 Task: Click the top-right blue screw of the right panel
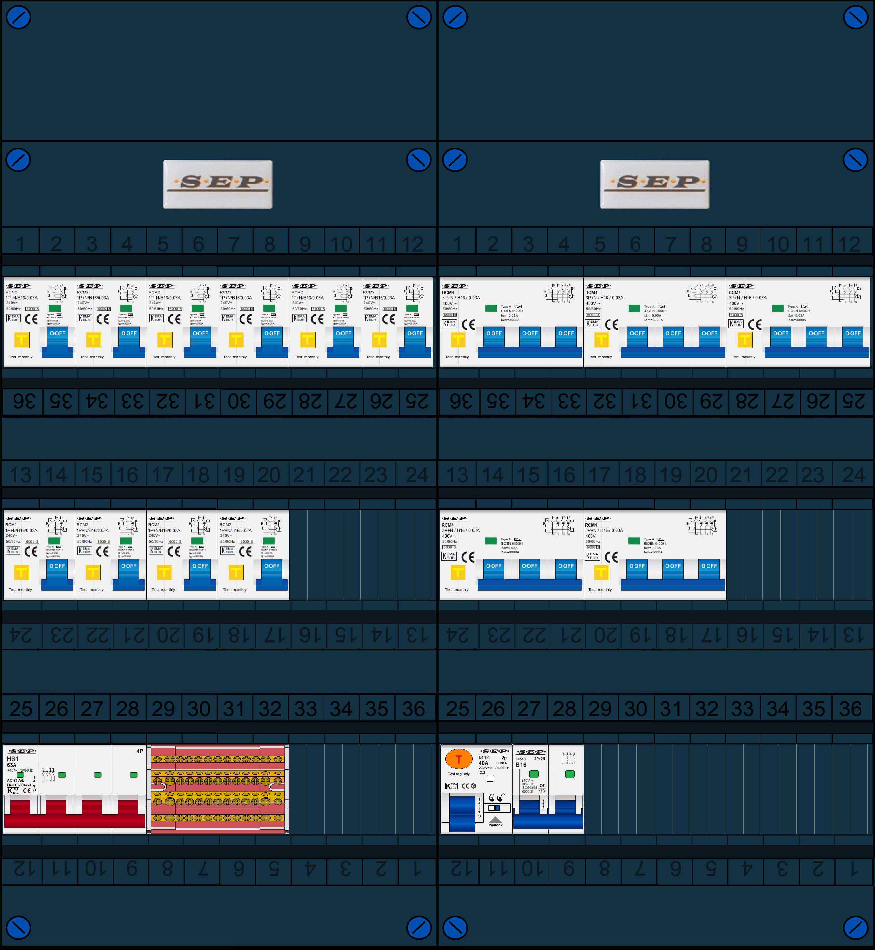(856, 17)
